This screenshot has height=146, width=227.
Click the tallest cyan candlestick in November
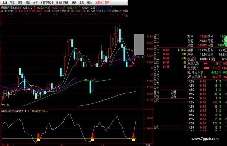[120, 35]
